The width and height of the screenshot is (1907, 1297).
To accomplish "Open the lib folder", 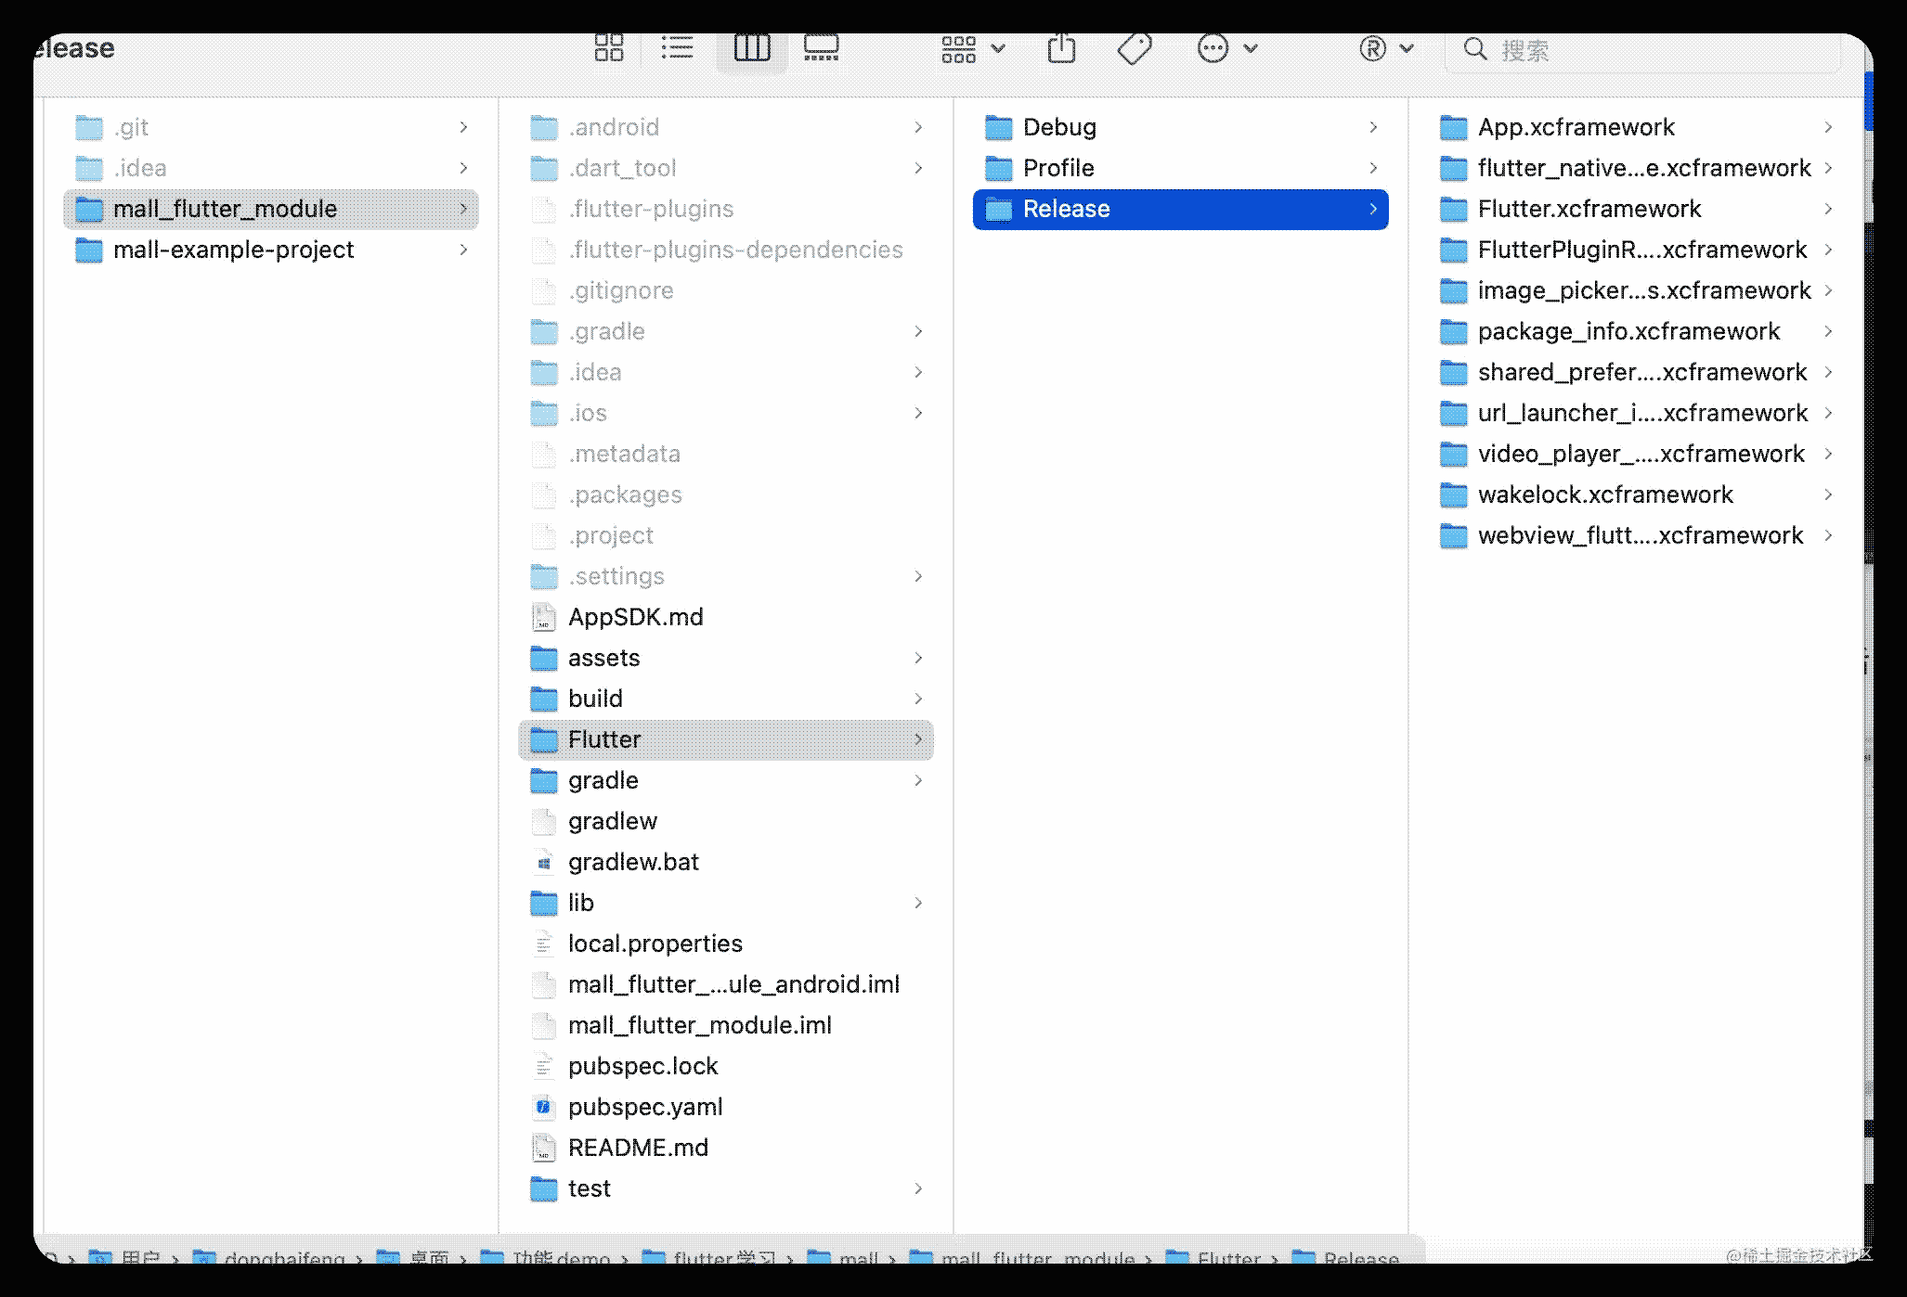I will pos(726,903).
